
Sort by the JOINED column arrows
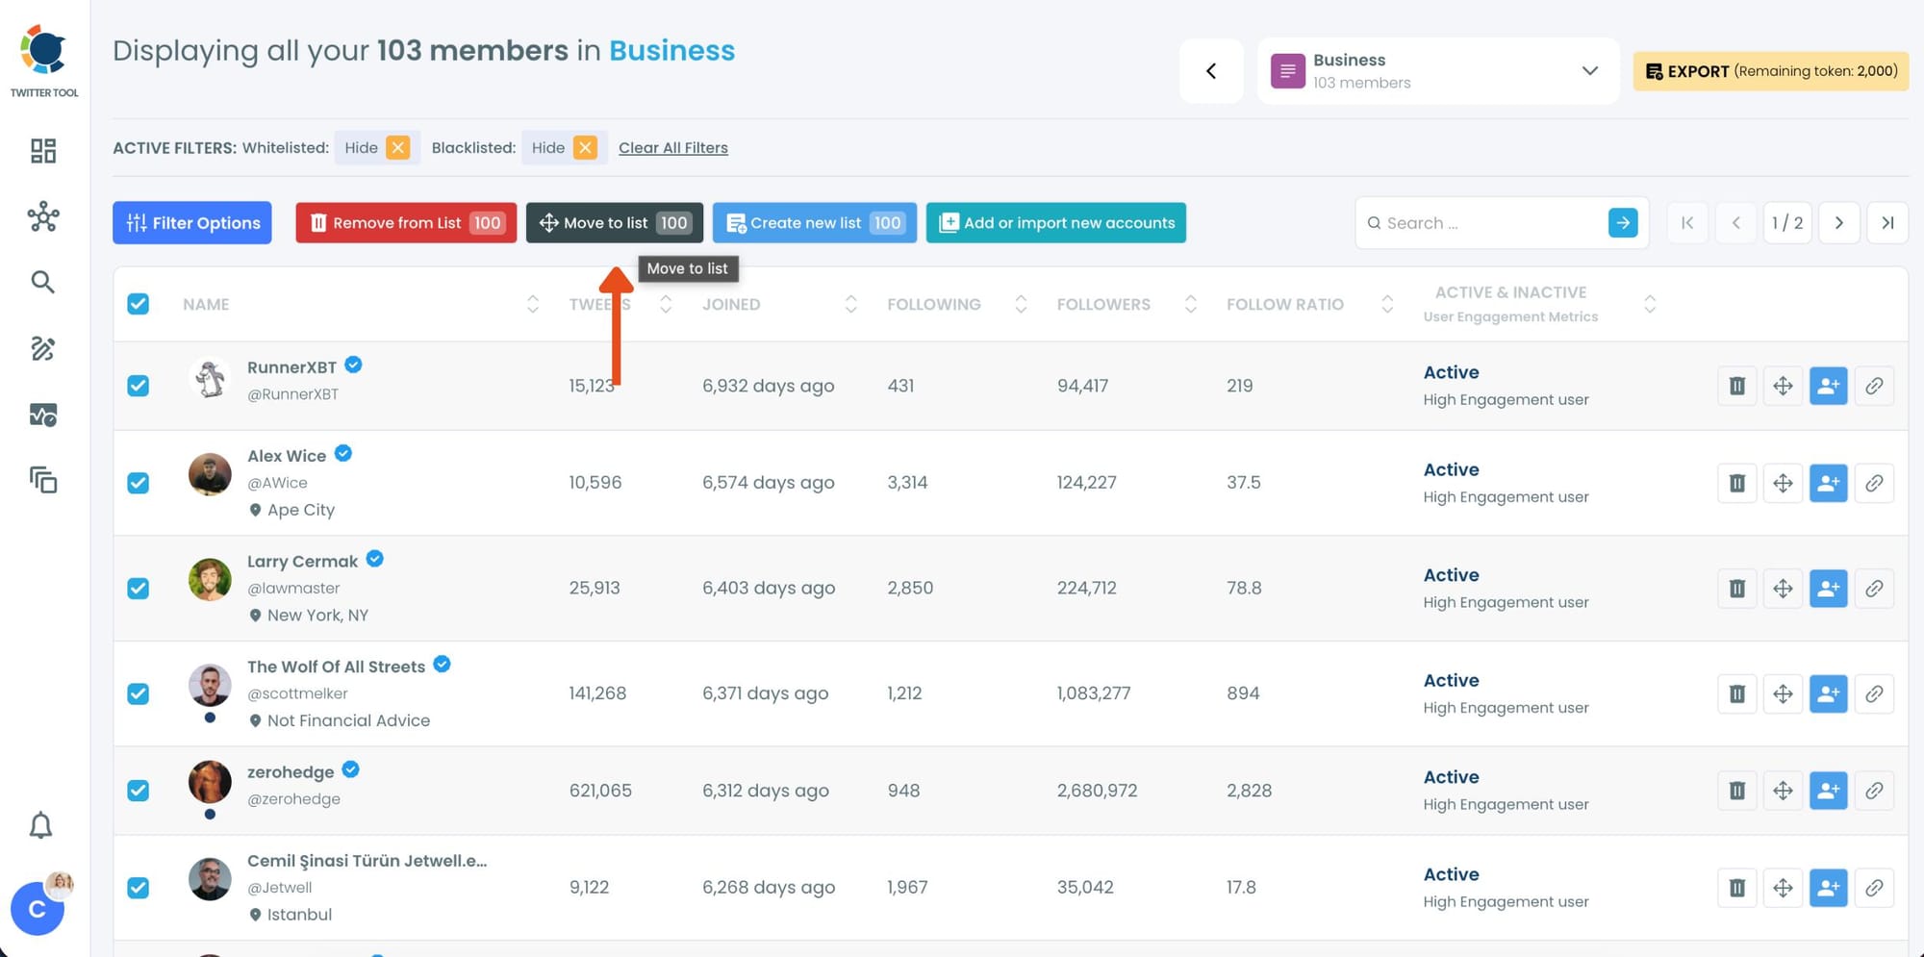coord(851,304)
